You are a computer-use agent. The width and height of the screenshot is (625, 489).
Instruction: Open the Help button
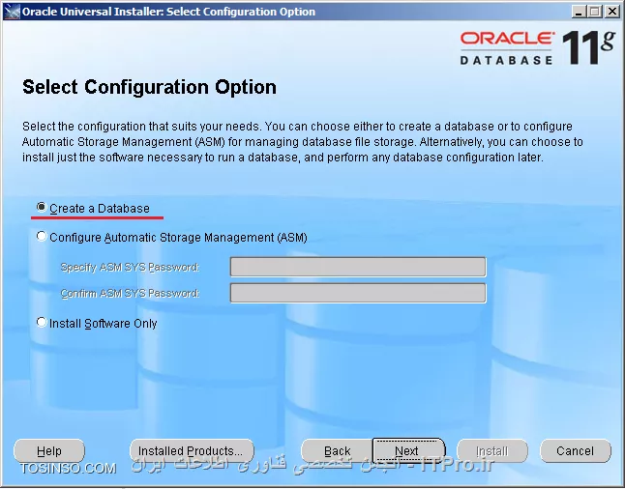(x=49, y=450)
